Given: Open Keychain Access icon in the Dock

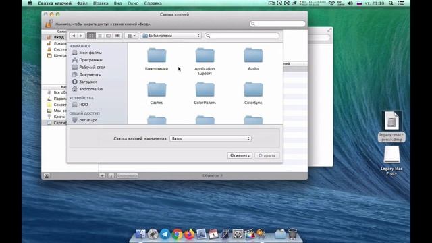Looking at the screenshot, I should 261,234.
